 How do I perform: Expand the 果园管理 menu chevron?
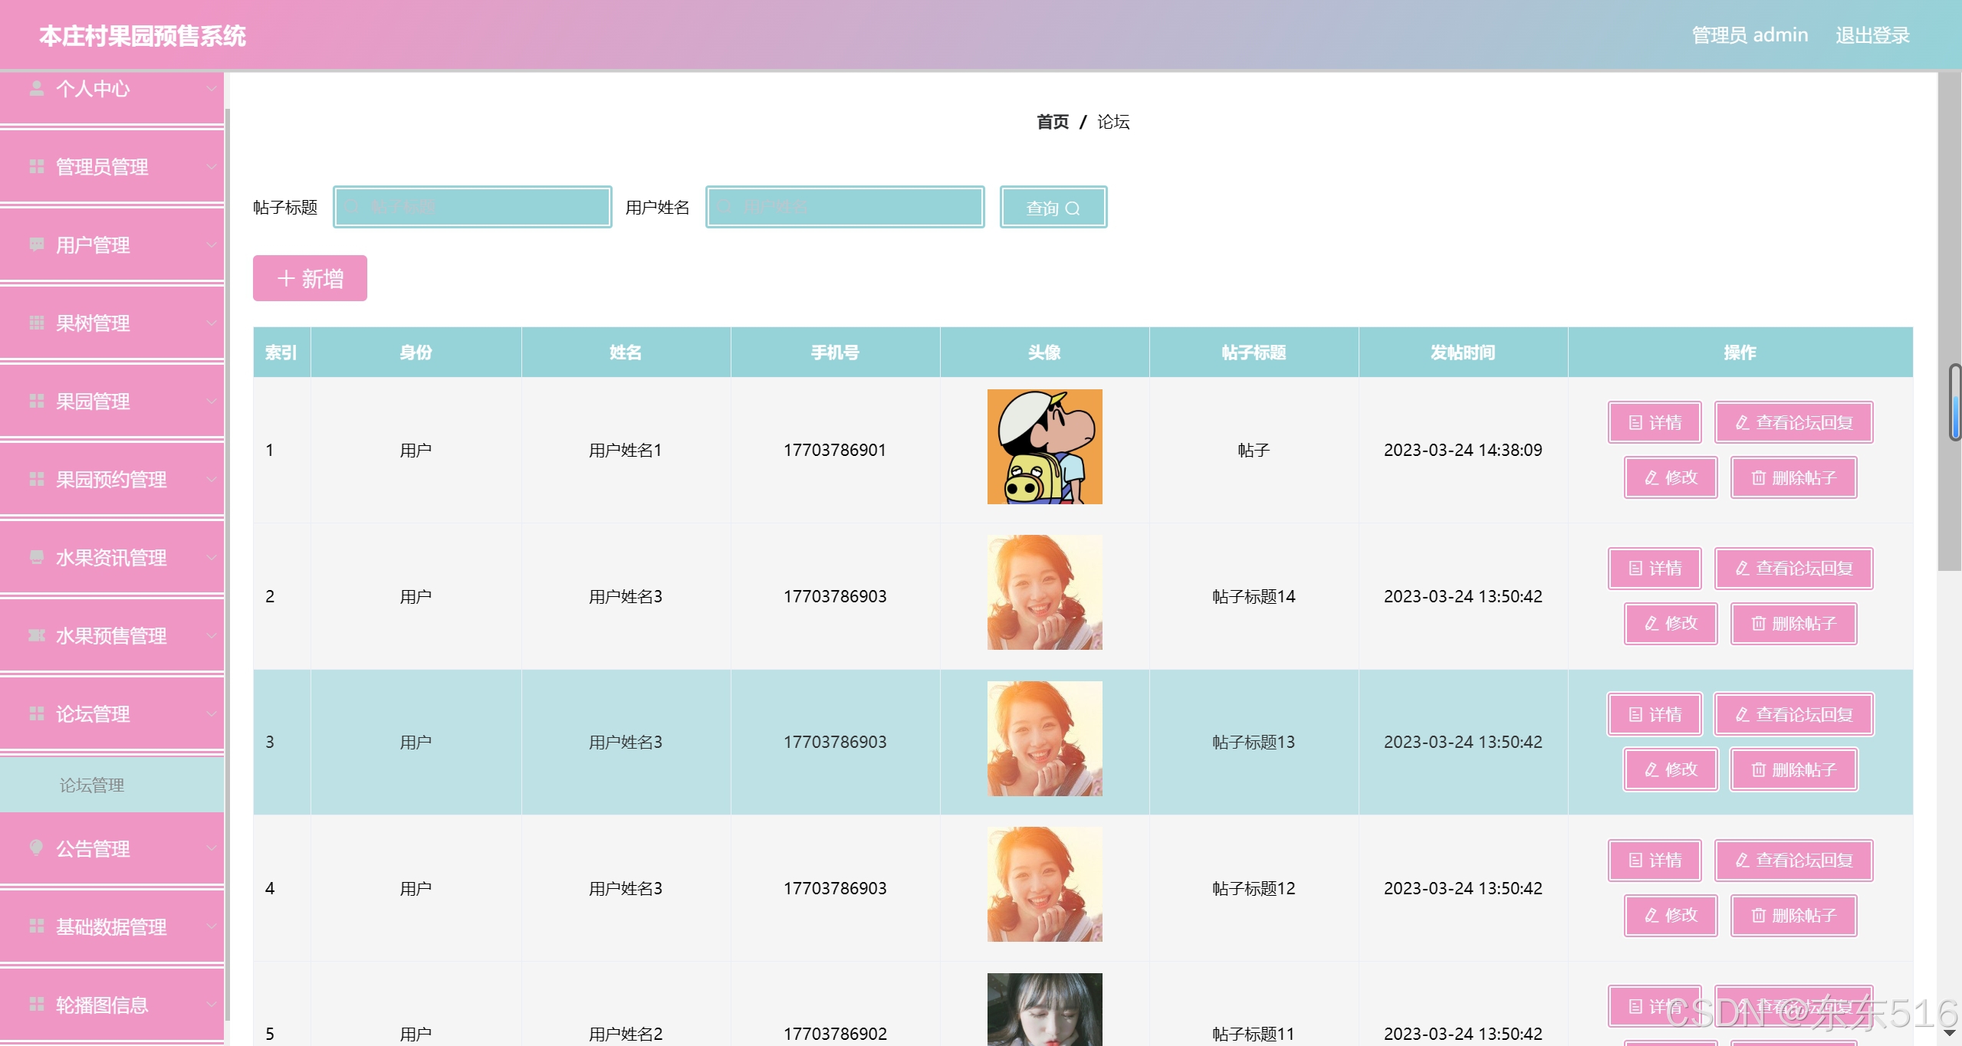(212, 401)
